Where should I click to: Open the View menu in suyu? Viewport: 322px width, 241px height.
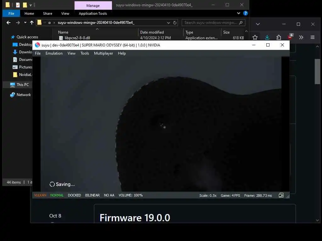[71, 53]
